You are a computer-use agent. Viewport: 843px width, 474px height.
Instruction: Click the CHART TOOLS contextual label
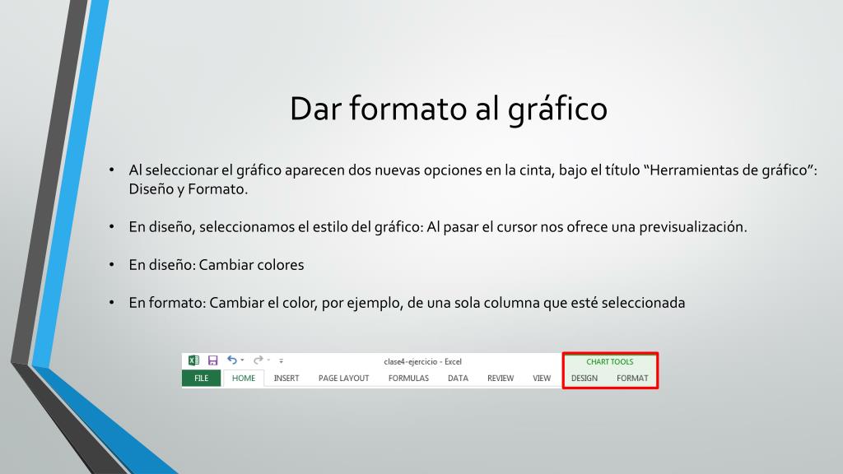click(610, 362)
